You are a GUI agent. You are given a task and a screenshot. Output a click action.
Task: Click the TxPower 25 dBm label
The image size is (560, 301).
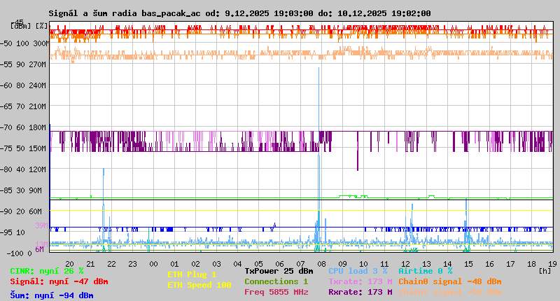279,271
